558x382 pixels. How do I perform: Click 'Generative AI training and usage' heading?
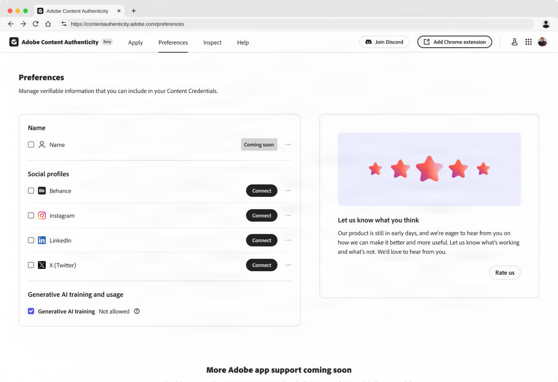point(75,295)
